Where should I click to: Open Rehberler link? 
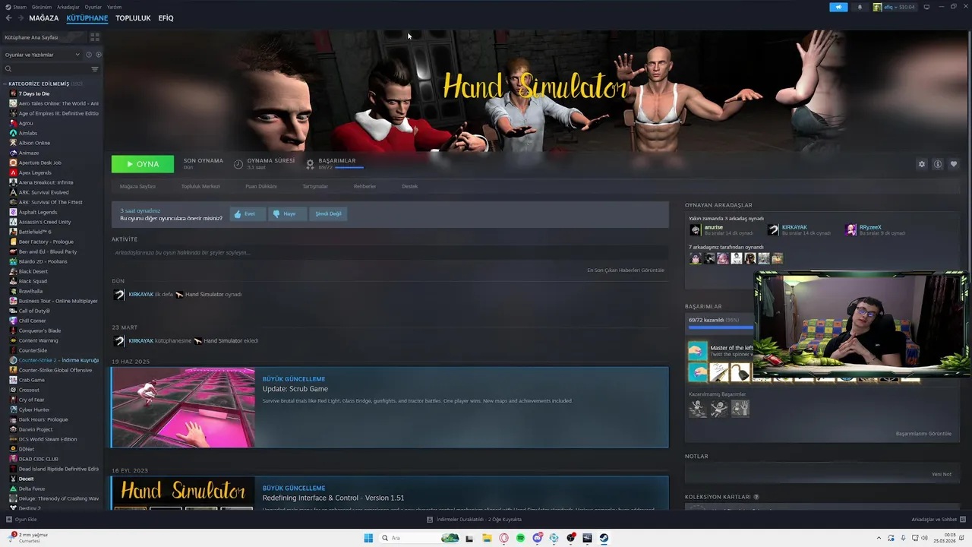[364, 186]
